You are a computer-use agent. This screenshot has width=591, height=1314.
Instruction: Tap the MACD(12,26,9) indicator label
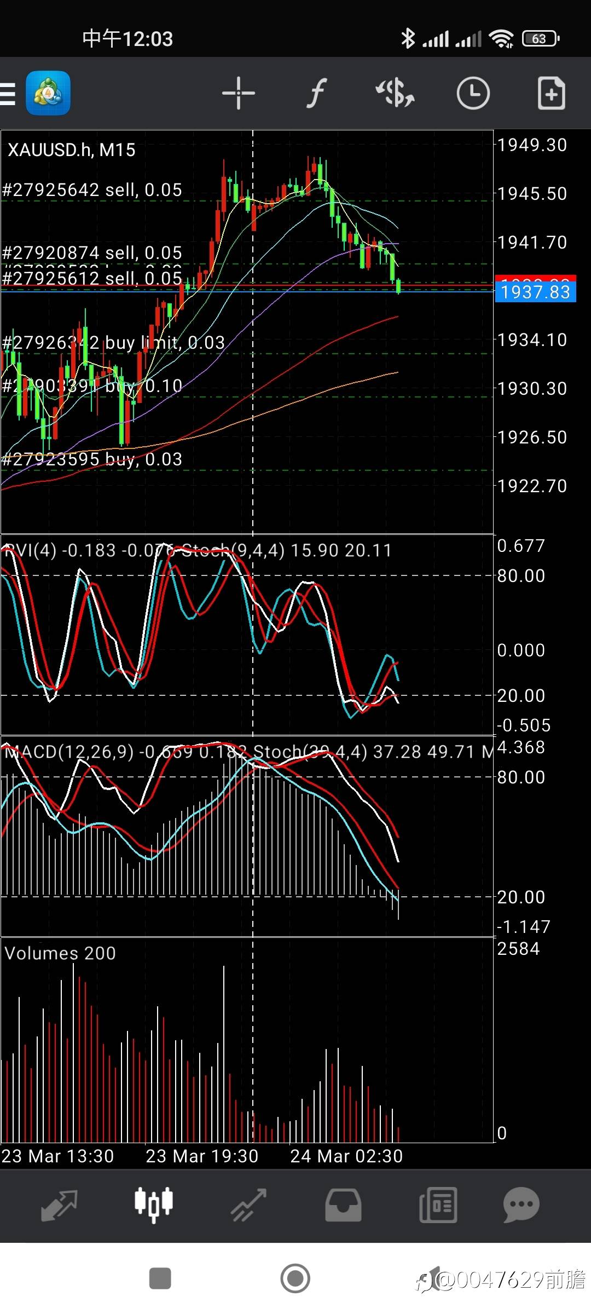click(x=69, y=752)
